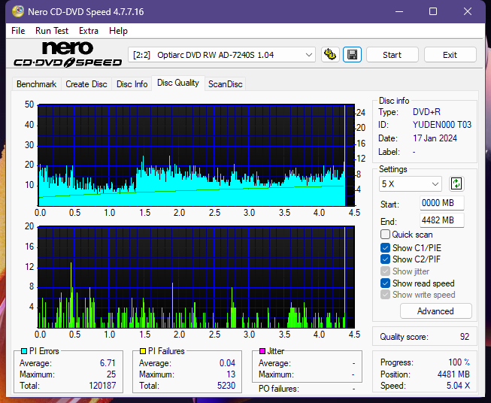
Task: Minimize the Nero window
Action: click(399, 11)
